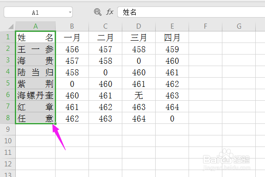Click the cell containing 王一参
265x177 pixels.
(36, 49)
